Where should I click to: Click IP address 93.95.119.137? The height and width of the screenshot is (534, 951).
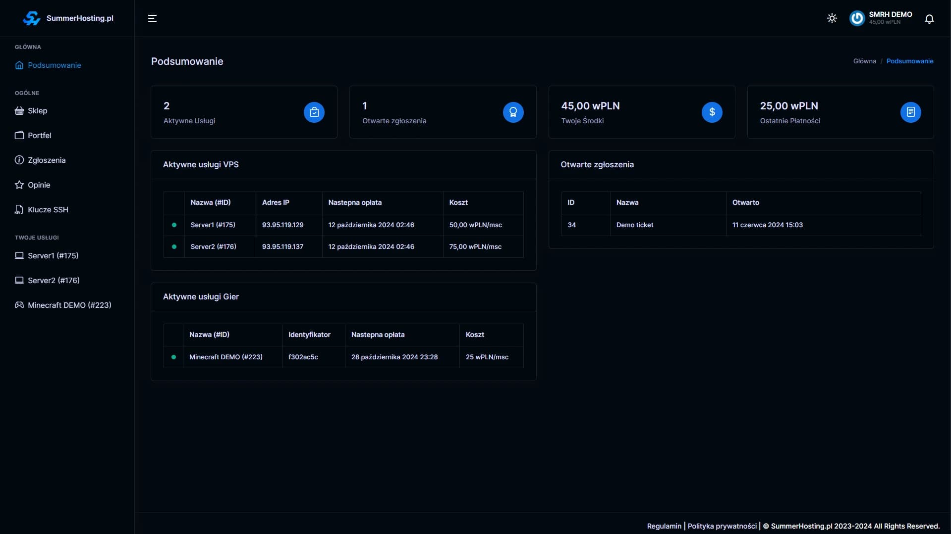coord(282,247)
